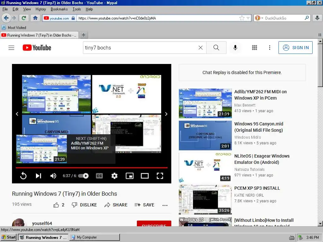Toggle the autoplay switch
Image resolution: width=323 pixels, height=242 pixels.
pos(84,176)
